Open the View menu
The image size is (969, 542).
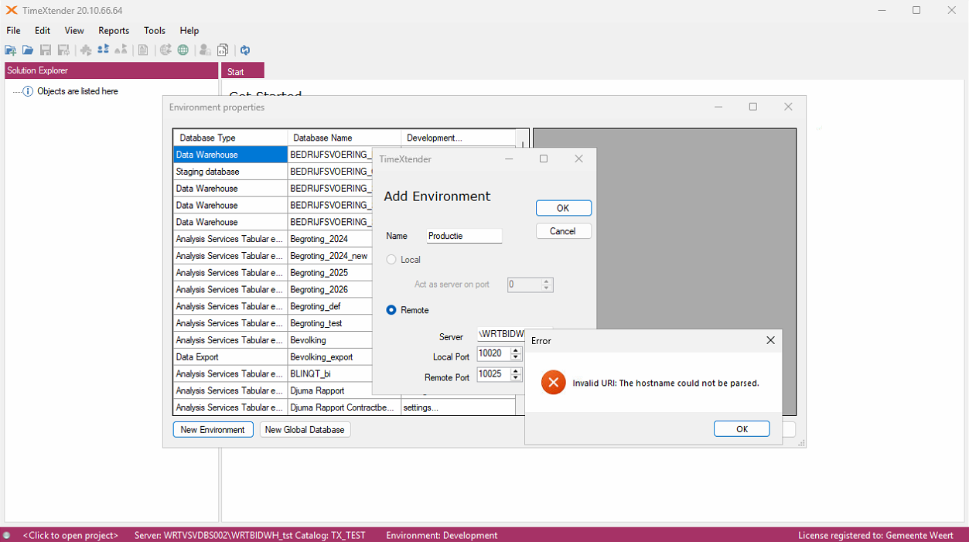[x=74, y=31]
